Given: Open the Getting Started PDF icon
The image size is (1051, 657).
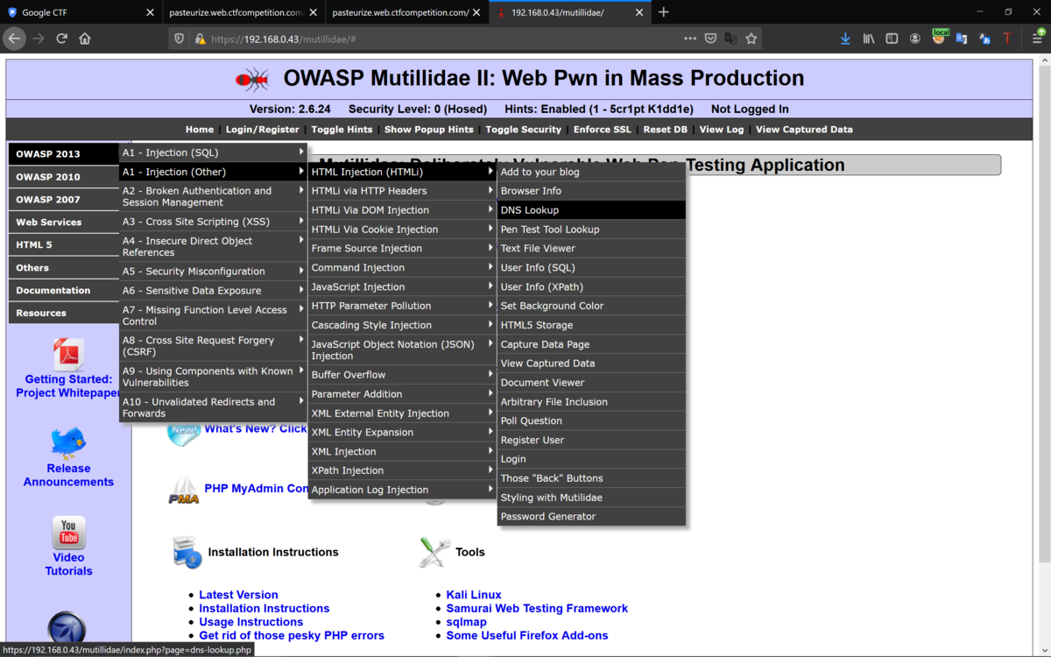Looking at the screenshot, I should tap(68, 355).
